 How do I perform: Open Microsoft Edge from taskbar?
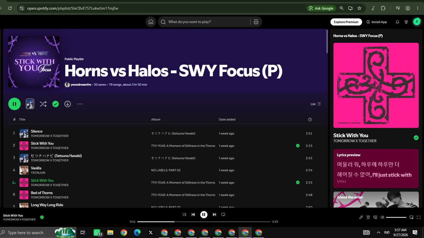137,233
